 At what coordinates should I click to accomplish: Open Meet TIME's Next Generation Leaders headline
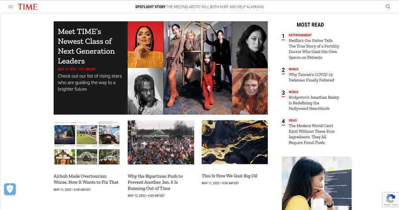pos(86,46)
